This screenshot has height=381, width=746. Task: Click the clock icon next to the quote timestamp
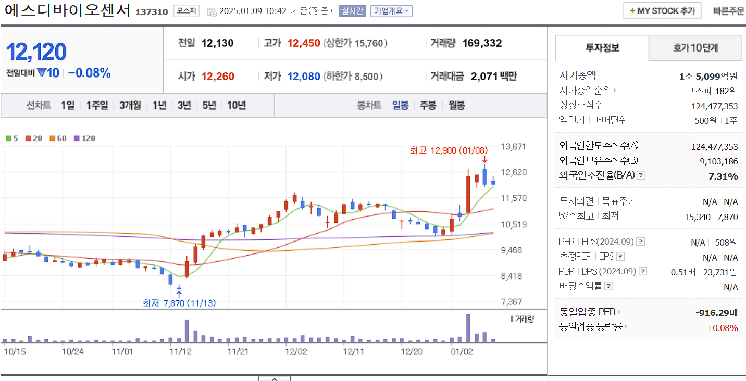211,10
